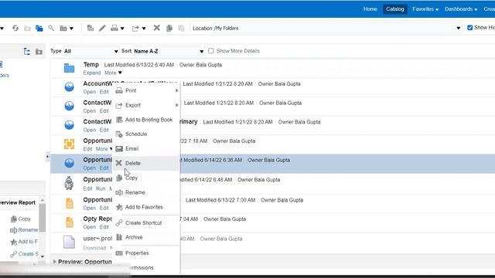Toggle the Show Hidden Items checkbox
The height and width of the screenshot is (278, 495).
(469, 28)
